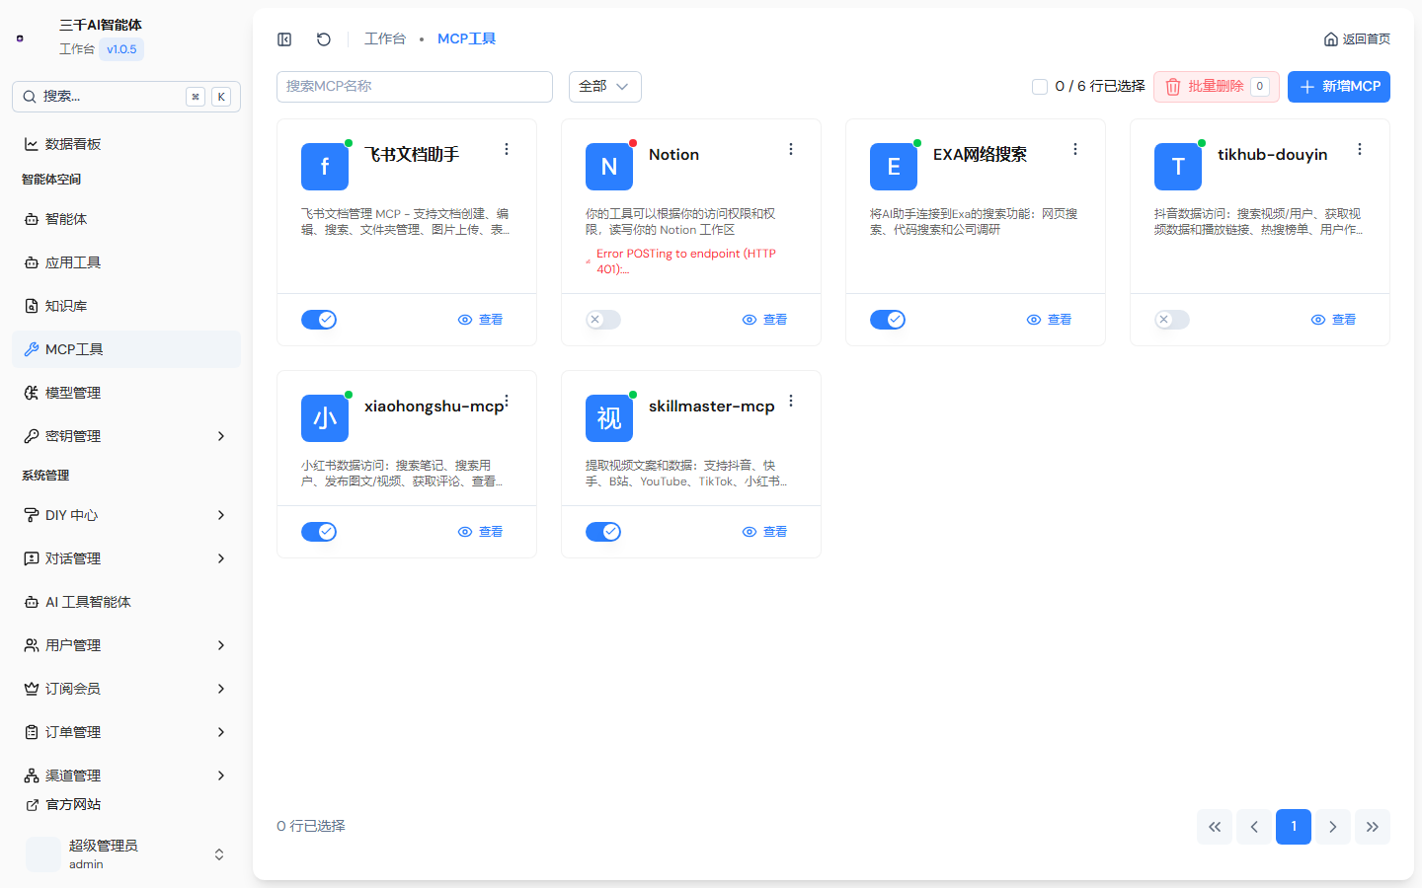Expand the 密钥管理 submenu
The width and height of the screenshot is (1422, 888).
point(221,436)
